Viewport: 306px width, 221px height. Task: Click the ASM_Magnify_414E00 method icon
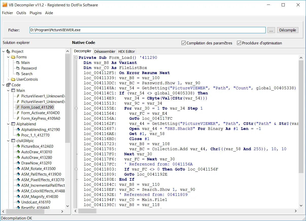coord(18,197)
